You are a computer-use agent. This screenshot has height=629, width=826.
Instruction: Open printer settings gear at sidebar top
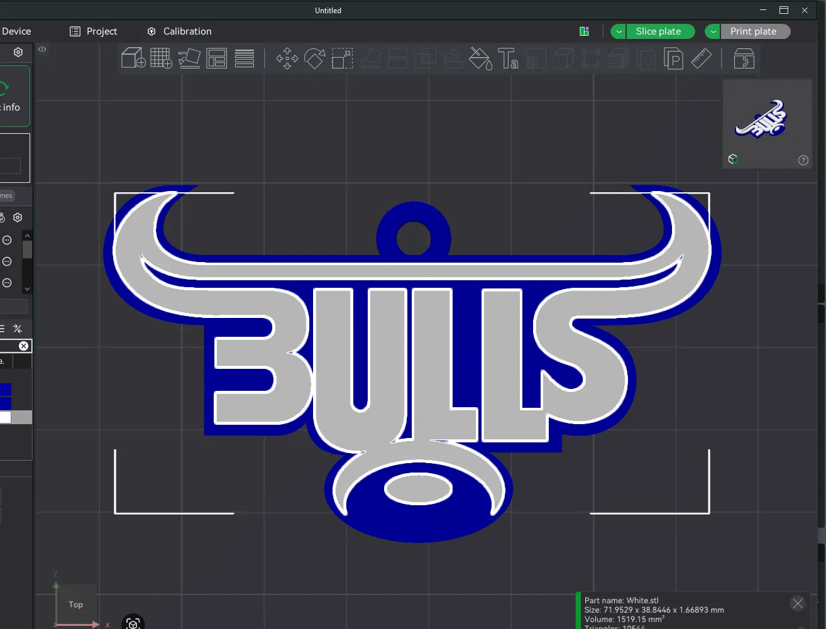(18, 52)
